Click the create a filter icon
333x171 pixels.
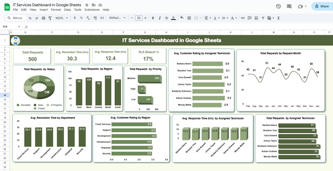pos(263,18)
